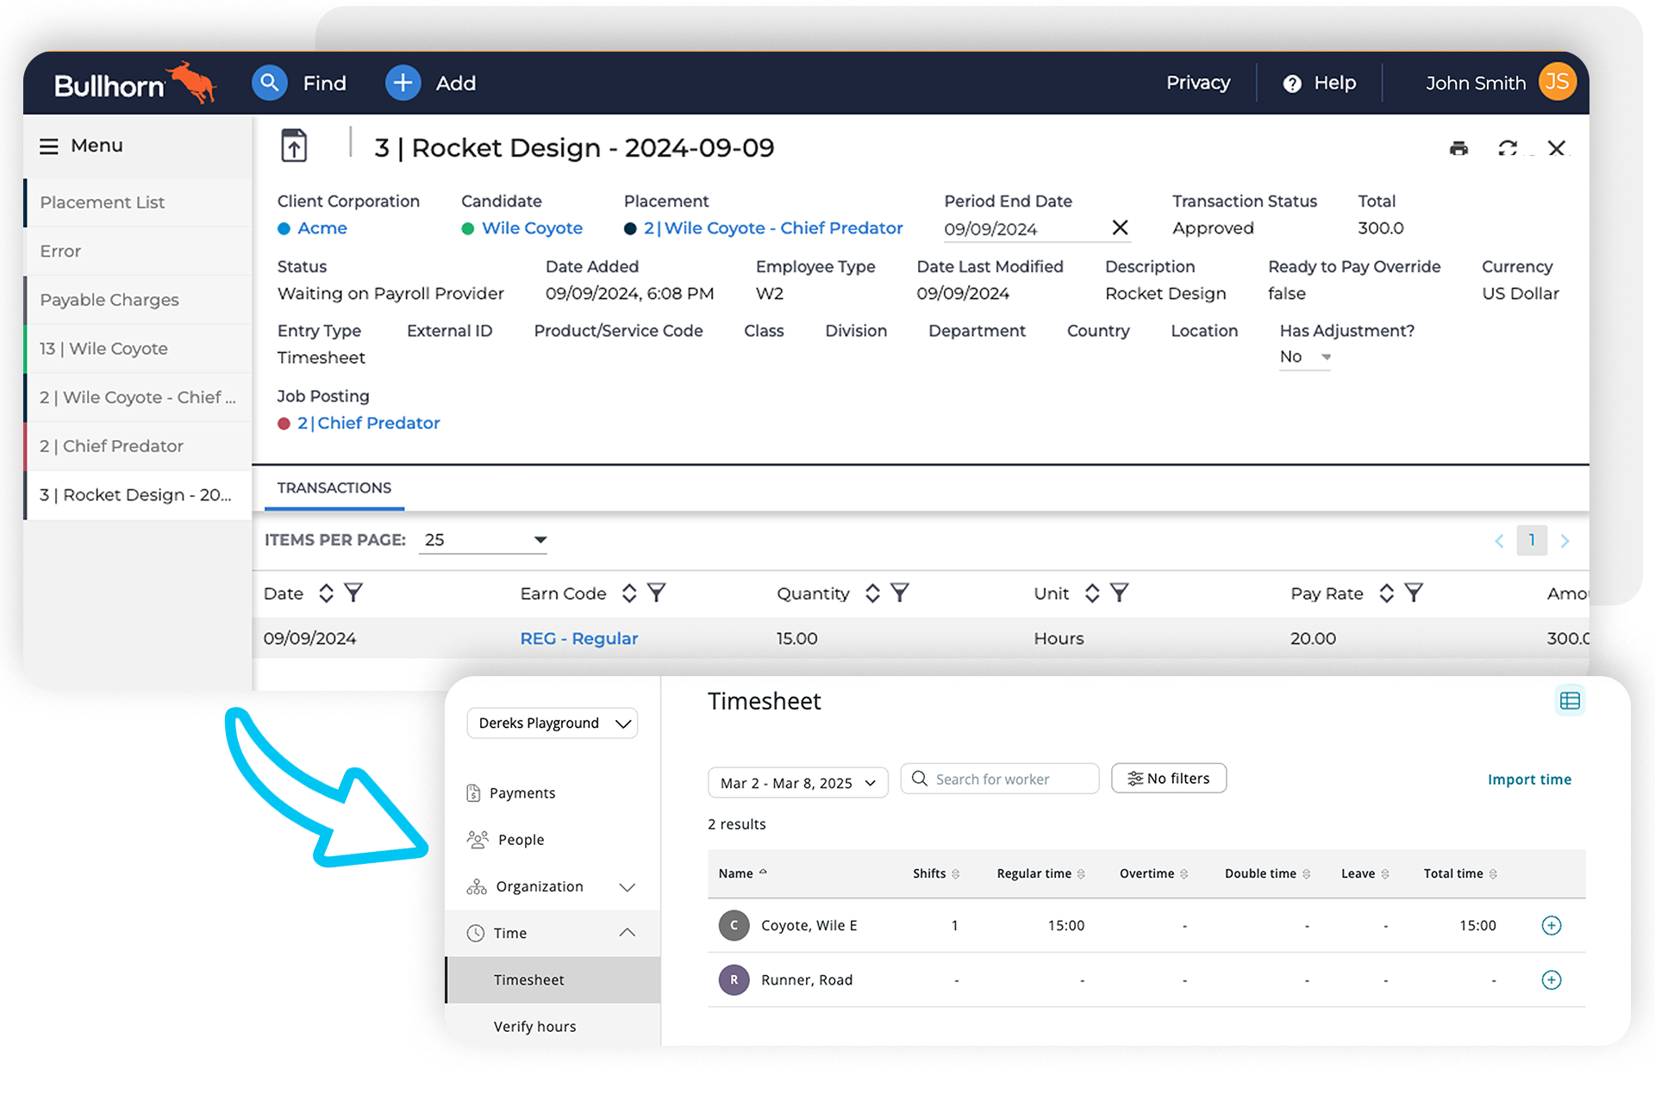The height and width of the screenshot is (1106, 1655).
Task: Open Help question mark icon
Action: click(x=1291, y=84)
